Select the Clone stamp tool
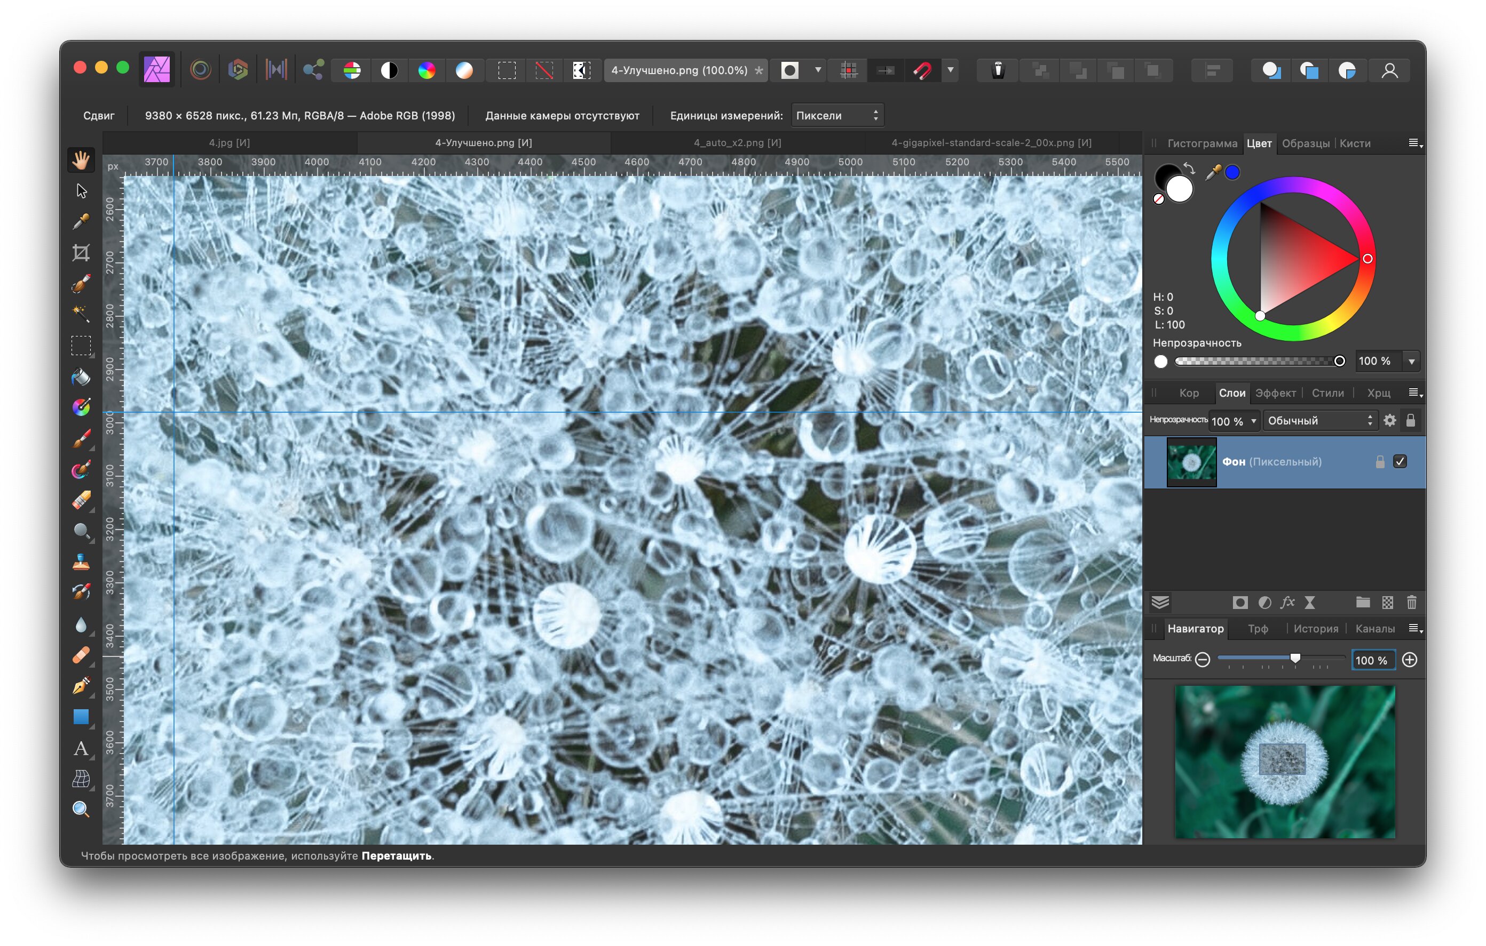This screenshot has height=946, width=1486. point(81,562)
